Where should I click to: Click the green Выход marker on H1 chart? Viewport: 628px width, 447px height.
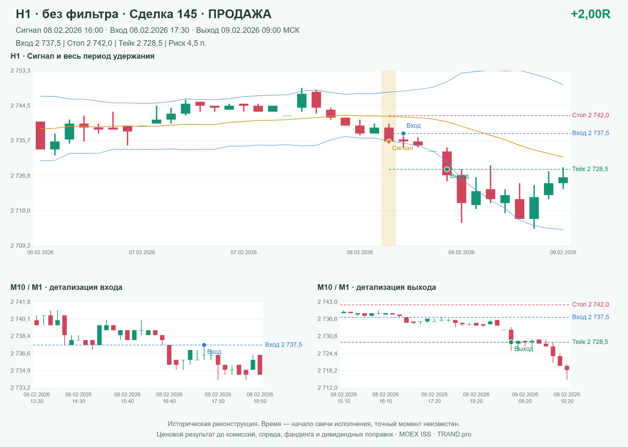(x=447, y=169)
